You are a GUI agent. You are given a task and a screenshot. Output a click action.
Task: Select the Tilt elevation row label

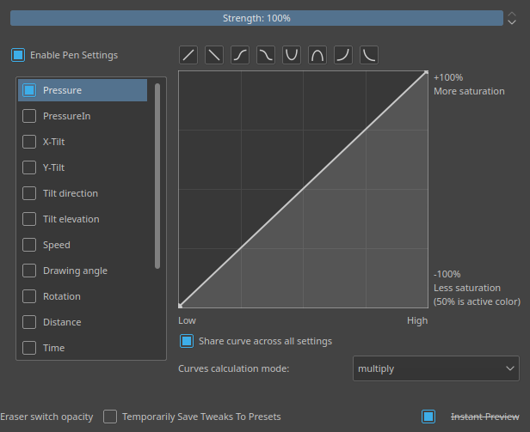pyautogui.click(x=71, y=219)
